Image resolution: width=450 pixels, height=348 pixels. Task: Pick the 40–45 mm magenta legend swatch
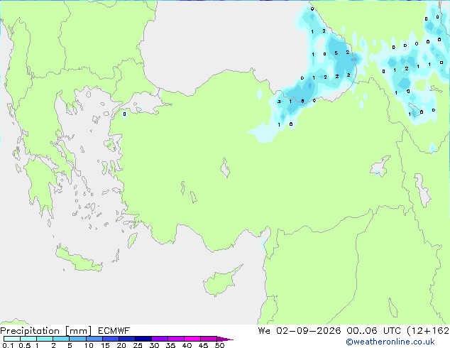click(192, 339)
